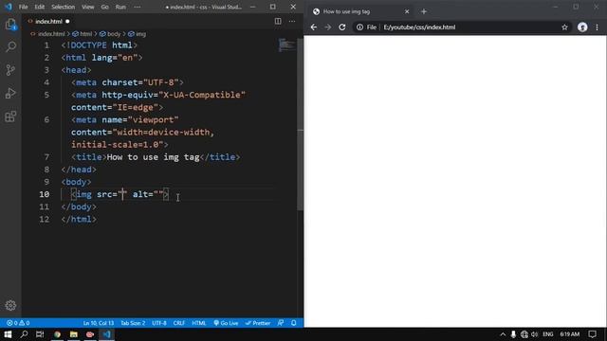Open File Explorer from the taskbar
The width and height of the screenshot is (607, 341).
[x=74, y=334]
